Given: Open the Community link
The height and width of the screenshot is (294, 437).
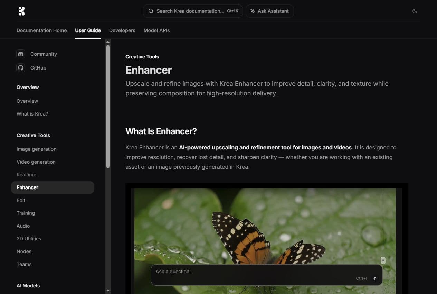Looking at the screenshot, I should pos(44,54).
